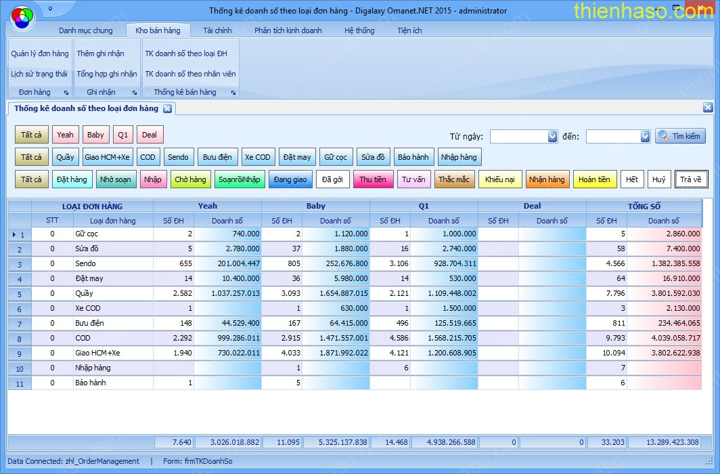This screenshot has width=720, height=474.
Task: Close the Thống kê doanh số tab
Action: click(x=167, y=108)
